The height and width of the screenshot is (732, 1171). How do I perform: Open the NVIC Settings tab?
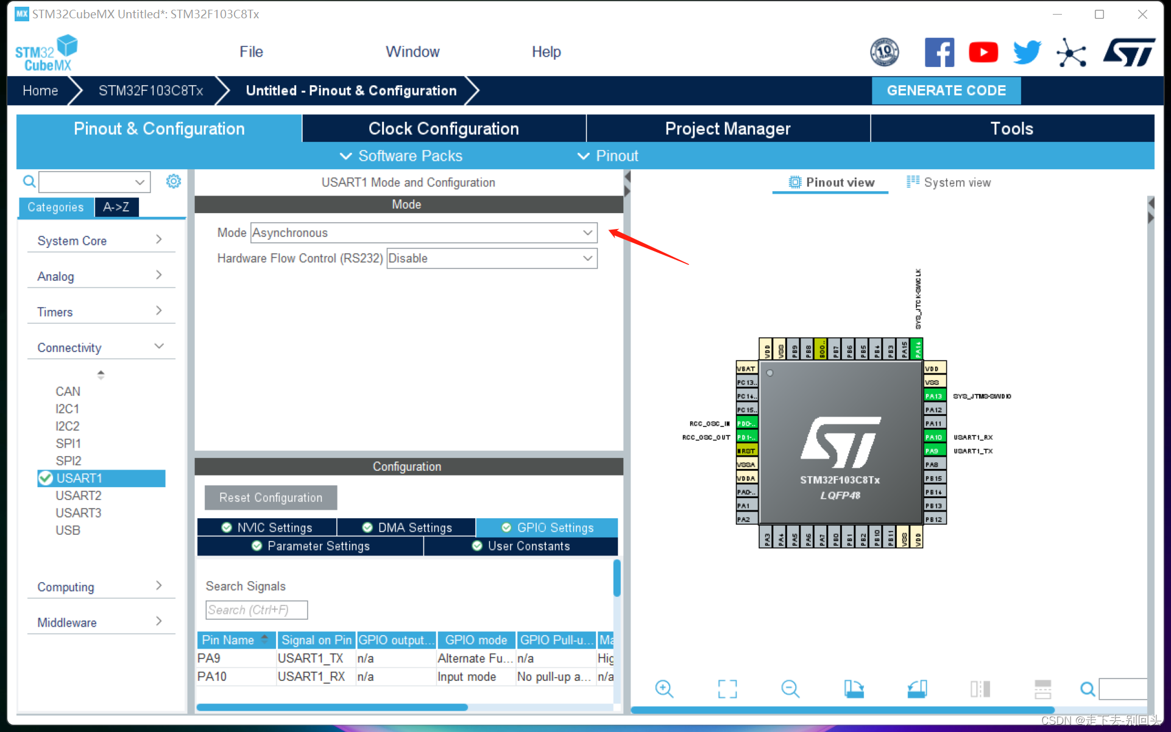coord(267,527)
